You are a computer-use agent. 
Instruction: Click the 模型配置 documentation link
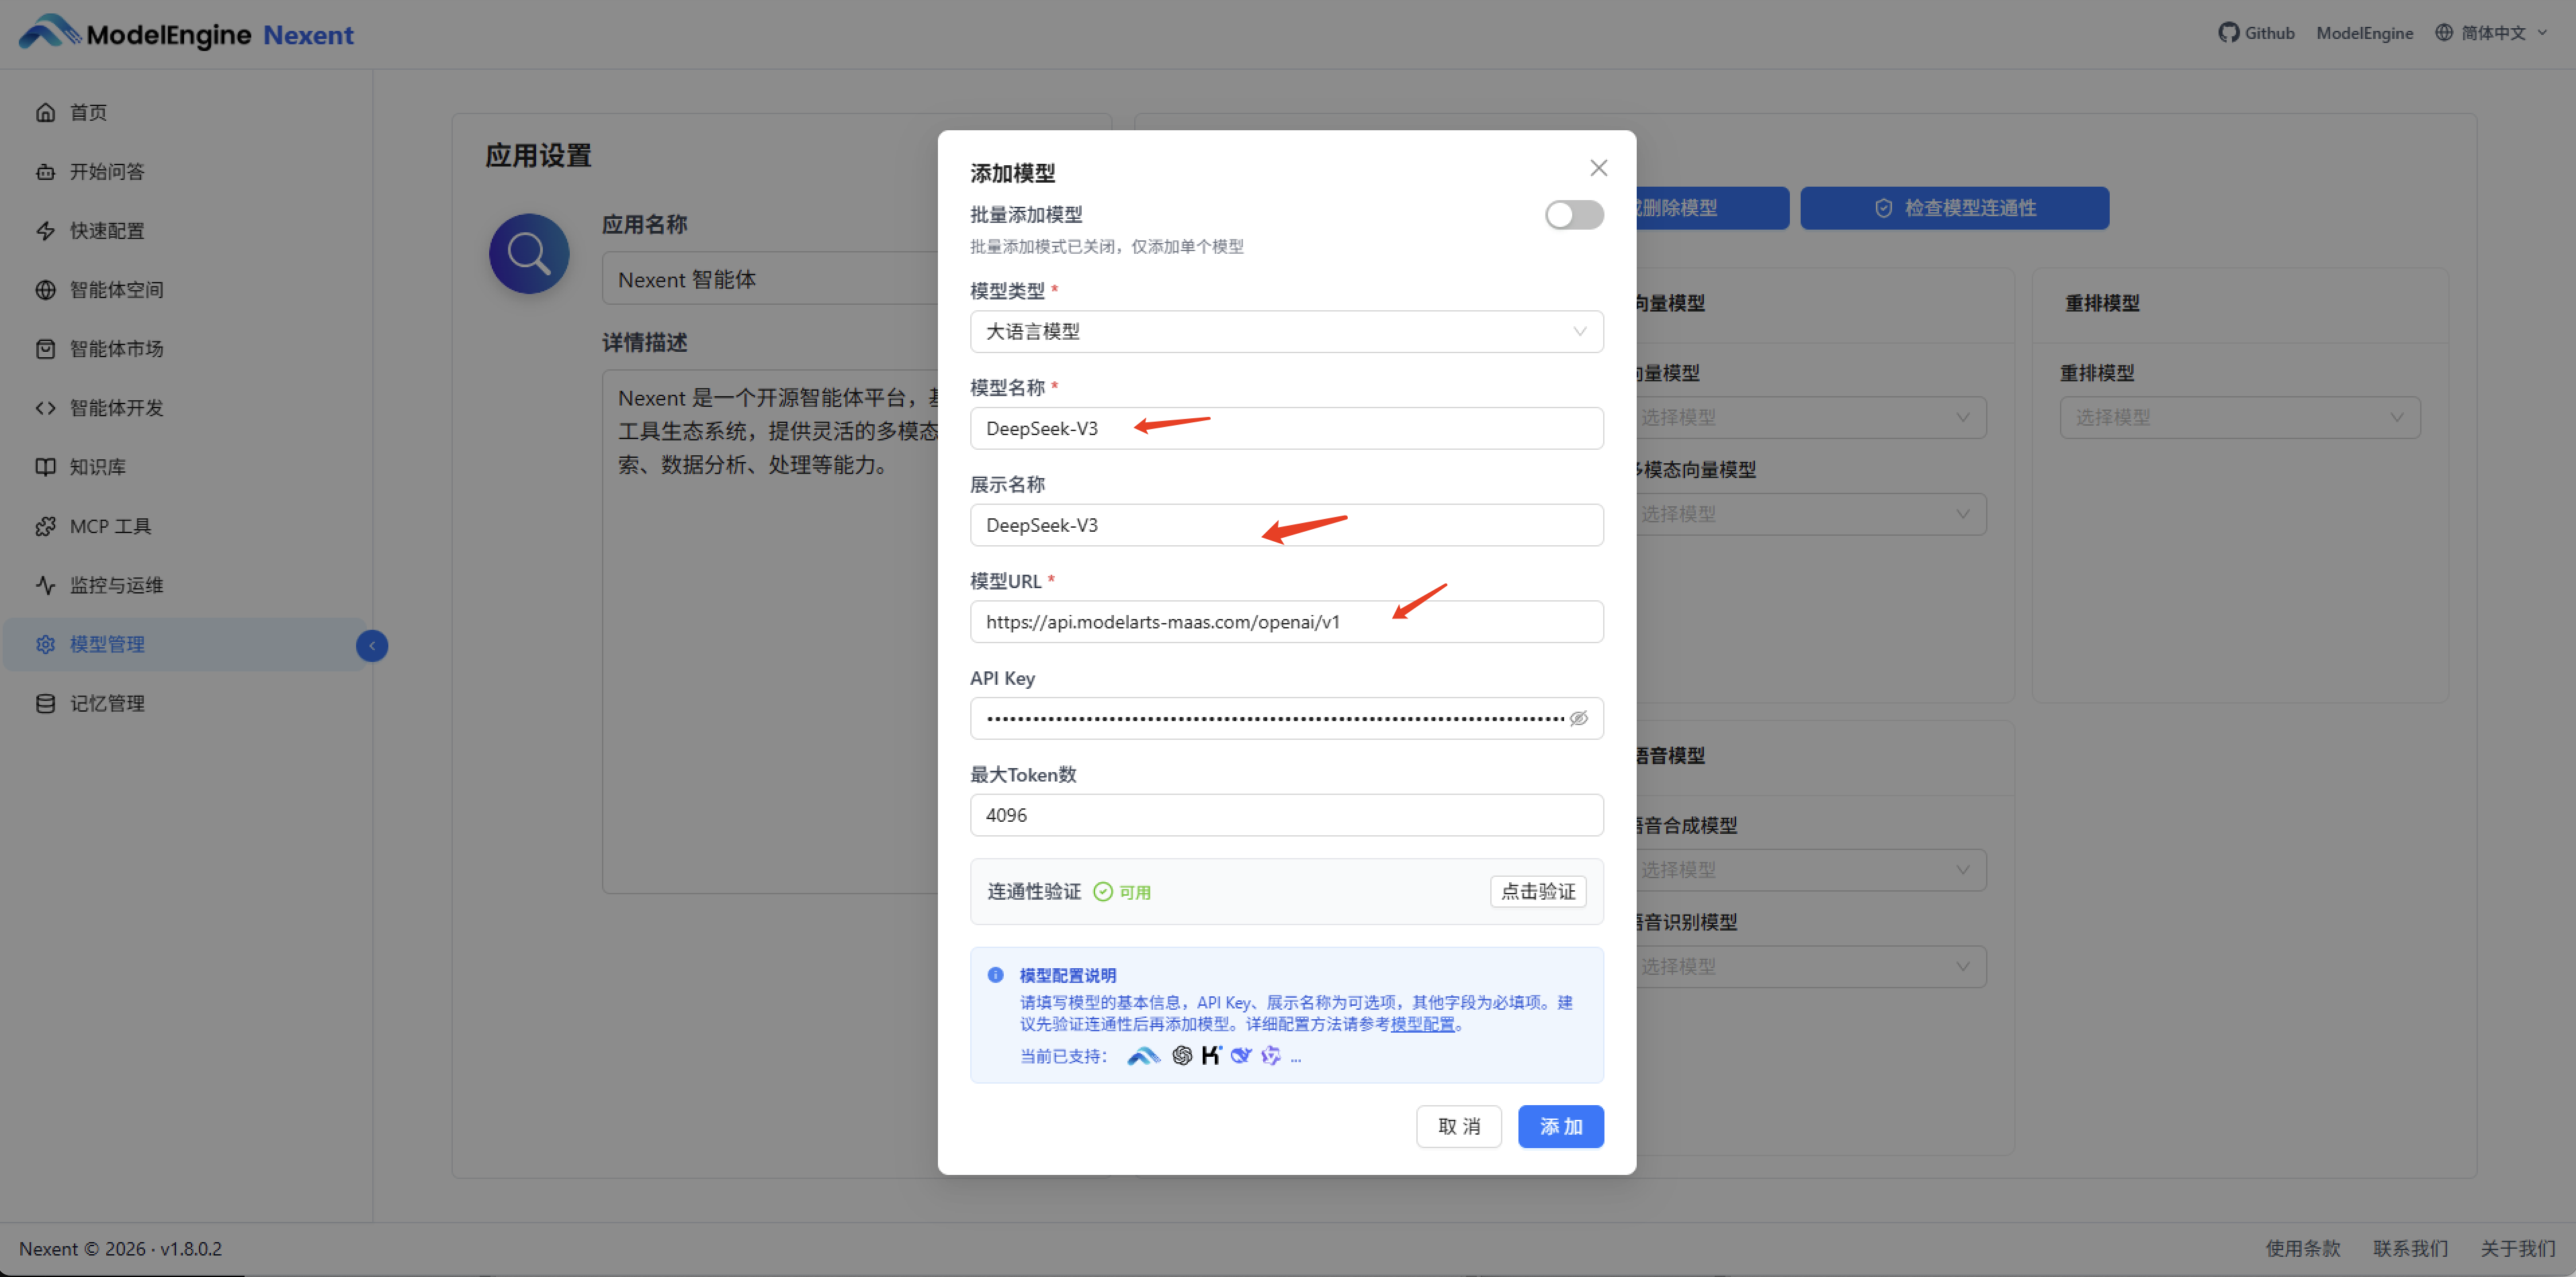[x=1425, y=1023]
